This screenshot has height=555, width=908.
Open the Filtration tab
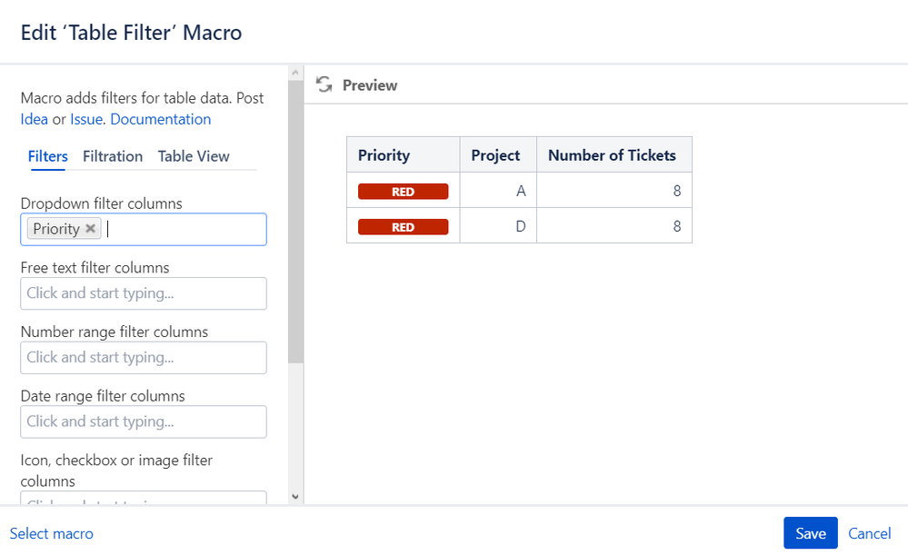click(x=113, y=156)
